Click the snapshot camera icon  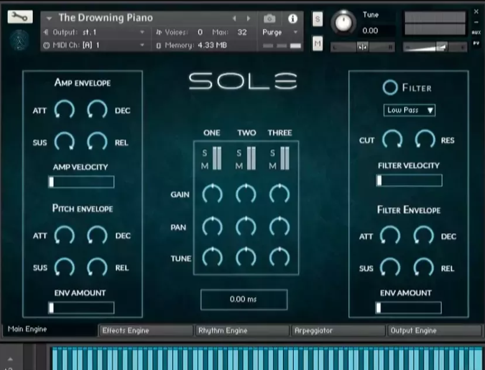269,19
